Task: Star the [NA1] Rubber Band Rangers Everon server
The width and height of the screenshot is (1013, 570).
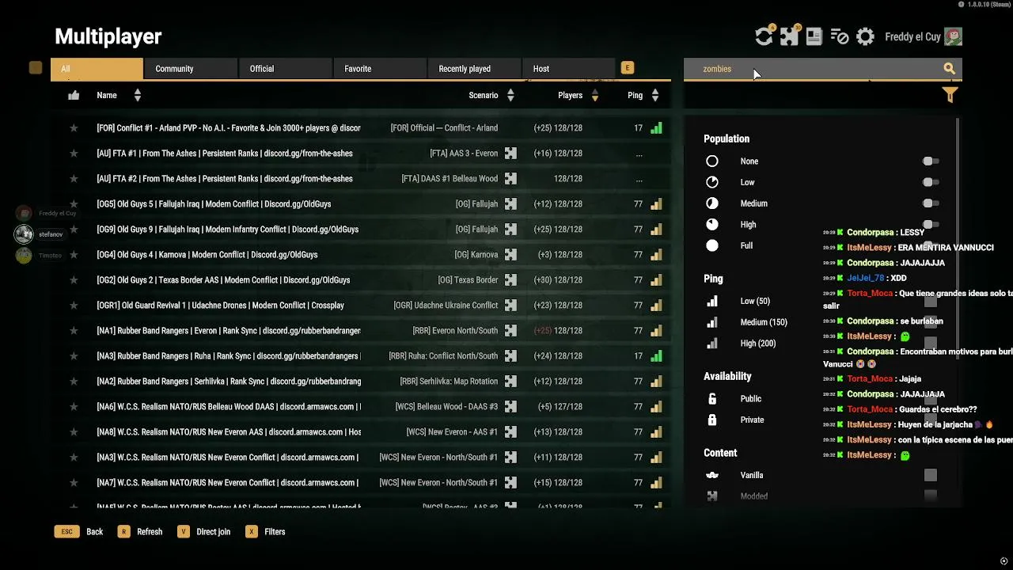Action: (x=74, y=331)
